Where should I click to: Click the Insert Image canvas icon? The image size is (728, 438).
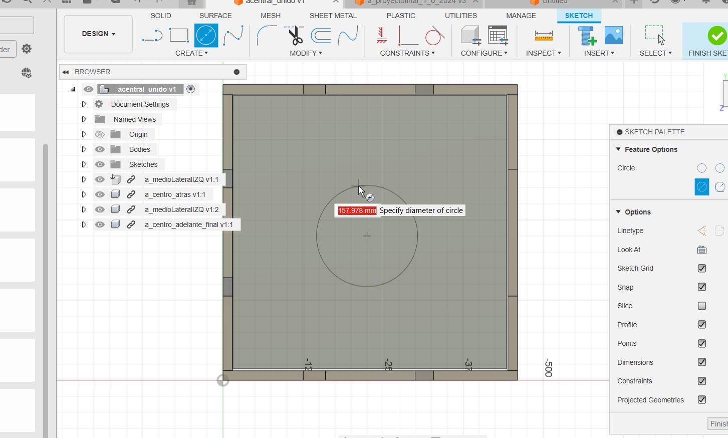pos(613,36)
